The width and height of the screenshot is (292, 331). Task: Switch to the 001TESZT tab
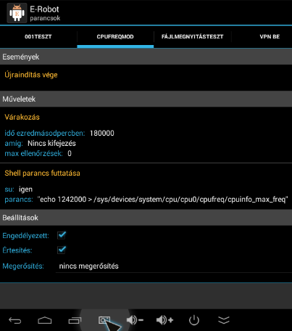(x=38, y=37)
